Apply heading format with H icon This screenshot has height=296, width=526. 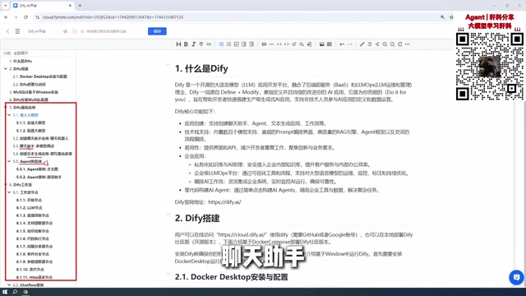[x=178, y=44]
